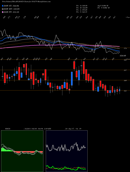Viewport: 130px width, 172px height.
Task: Click the Pre H: 144.60 value
Action: (82, 8)
